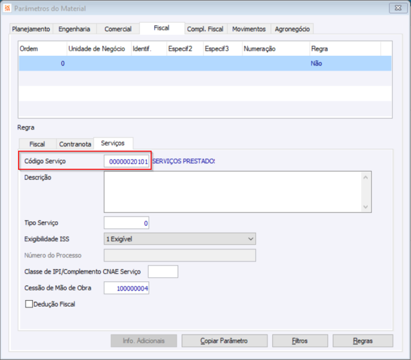Click the Especif2 column header
The height and width of the screenshot is (360, 411).
point(185,49)
